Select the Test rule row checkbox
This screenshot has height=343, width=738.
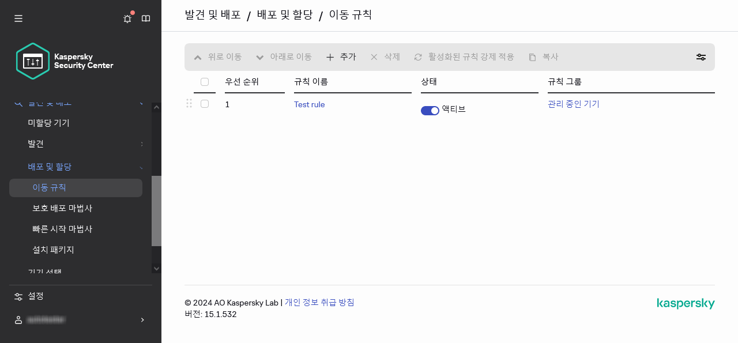click(205, 104)
